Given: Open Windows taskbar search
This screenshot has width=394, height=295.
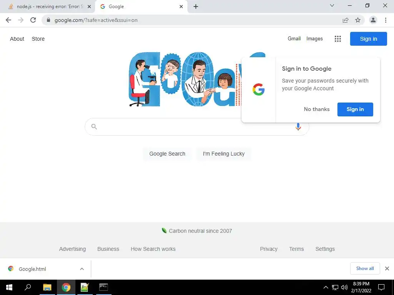Looking at the screenshot, I should point(28,287).
